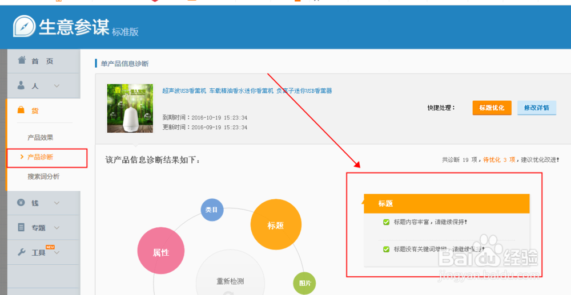Select the blue 类目 diagnosis circle
Image resolution: width=571 pixels, height=295 pixels.
point(212,210)
